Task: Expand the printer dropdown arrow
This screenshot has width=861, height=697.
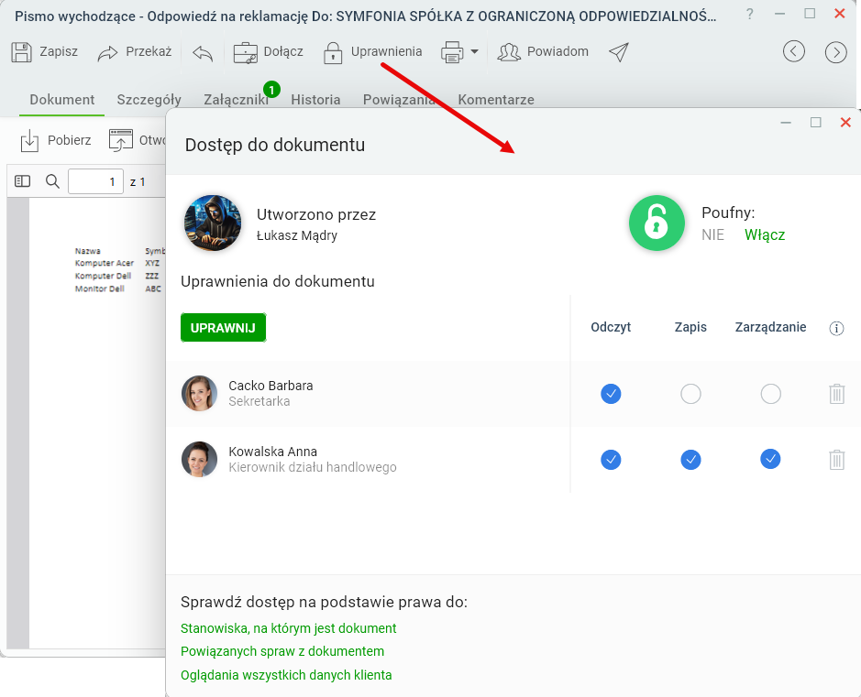Action: click(x=475, y=52)
